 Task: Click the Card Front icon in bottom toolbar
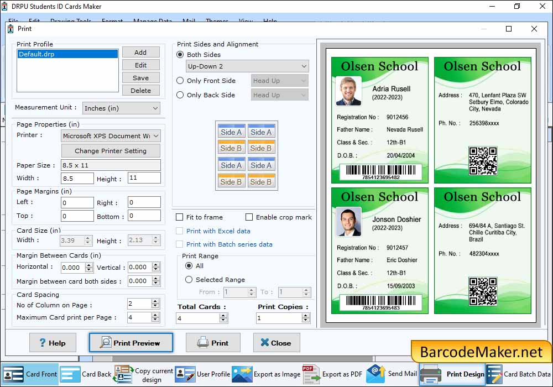coord(13,374)
